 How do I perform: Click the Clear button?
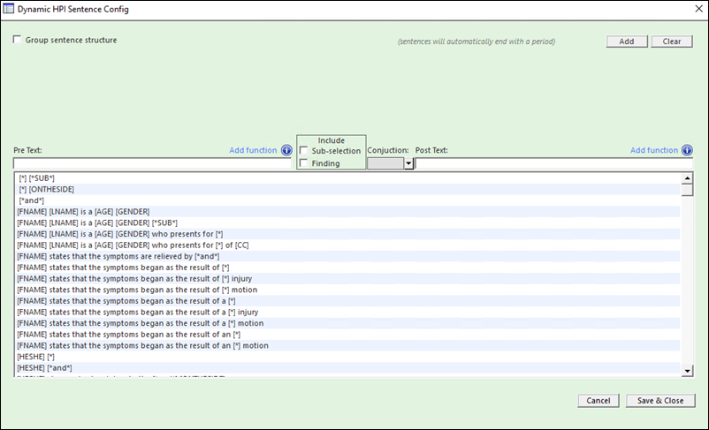tap(672, 41)
